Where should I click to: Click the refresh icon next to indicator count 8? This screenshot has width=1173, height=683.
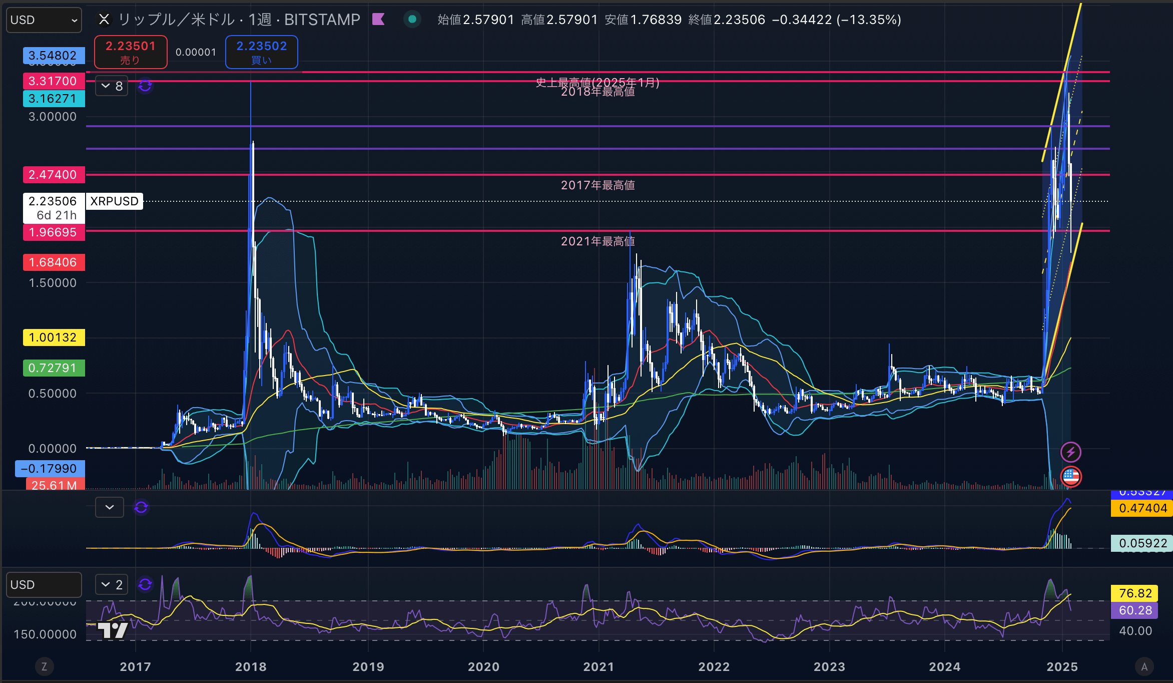coord(145,86)
